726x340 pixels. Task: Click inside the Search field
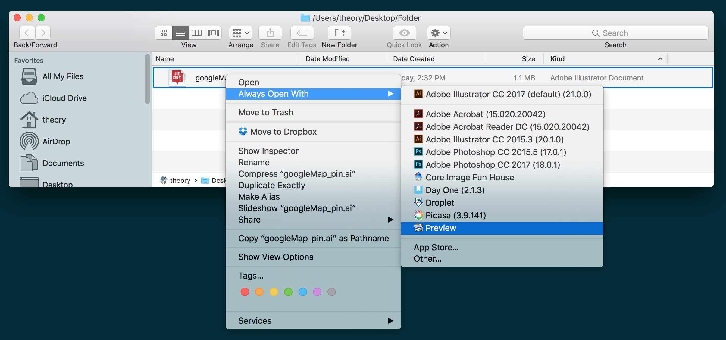point(616,33)
